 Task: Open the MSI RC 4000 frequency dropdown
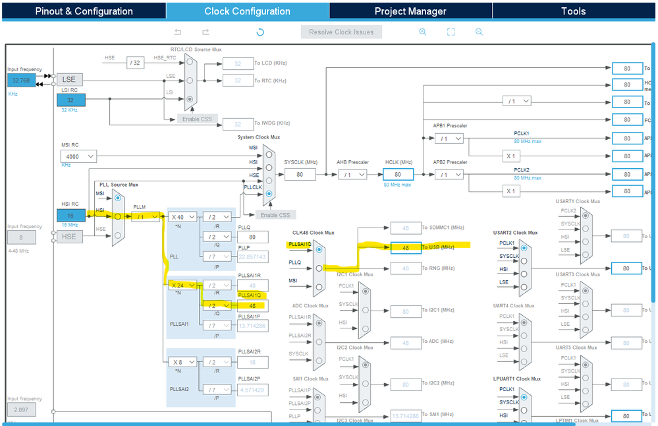coord(78,156)
